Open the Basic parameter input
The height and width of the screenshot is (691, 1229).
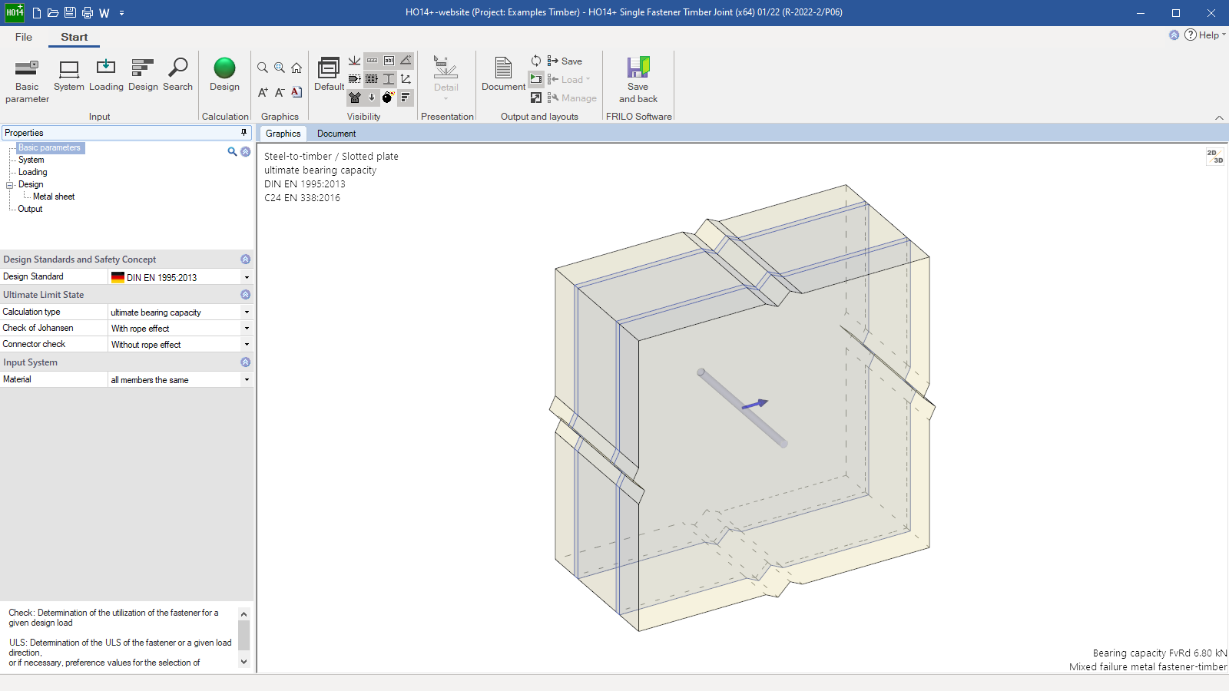[27, 80]
